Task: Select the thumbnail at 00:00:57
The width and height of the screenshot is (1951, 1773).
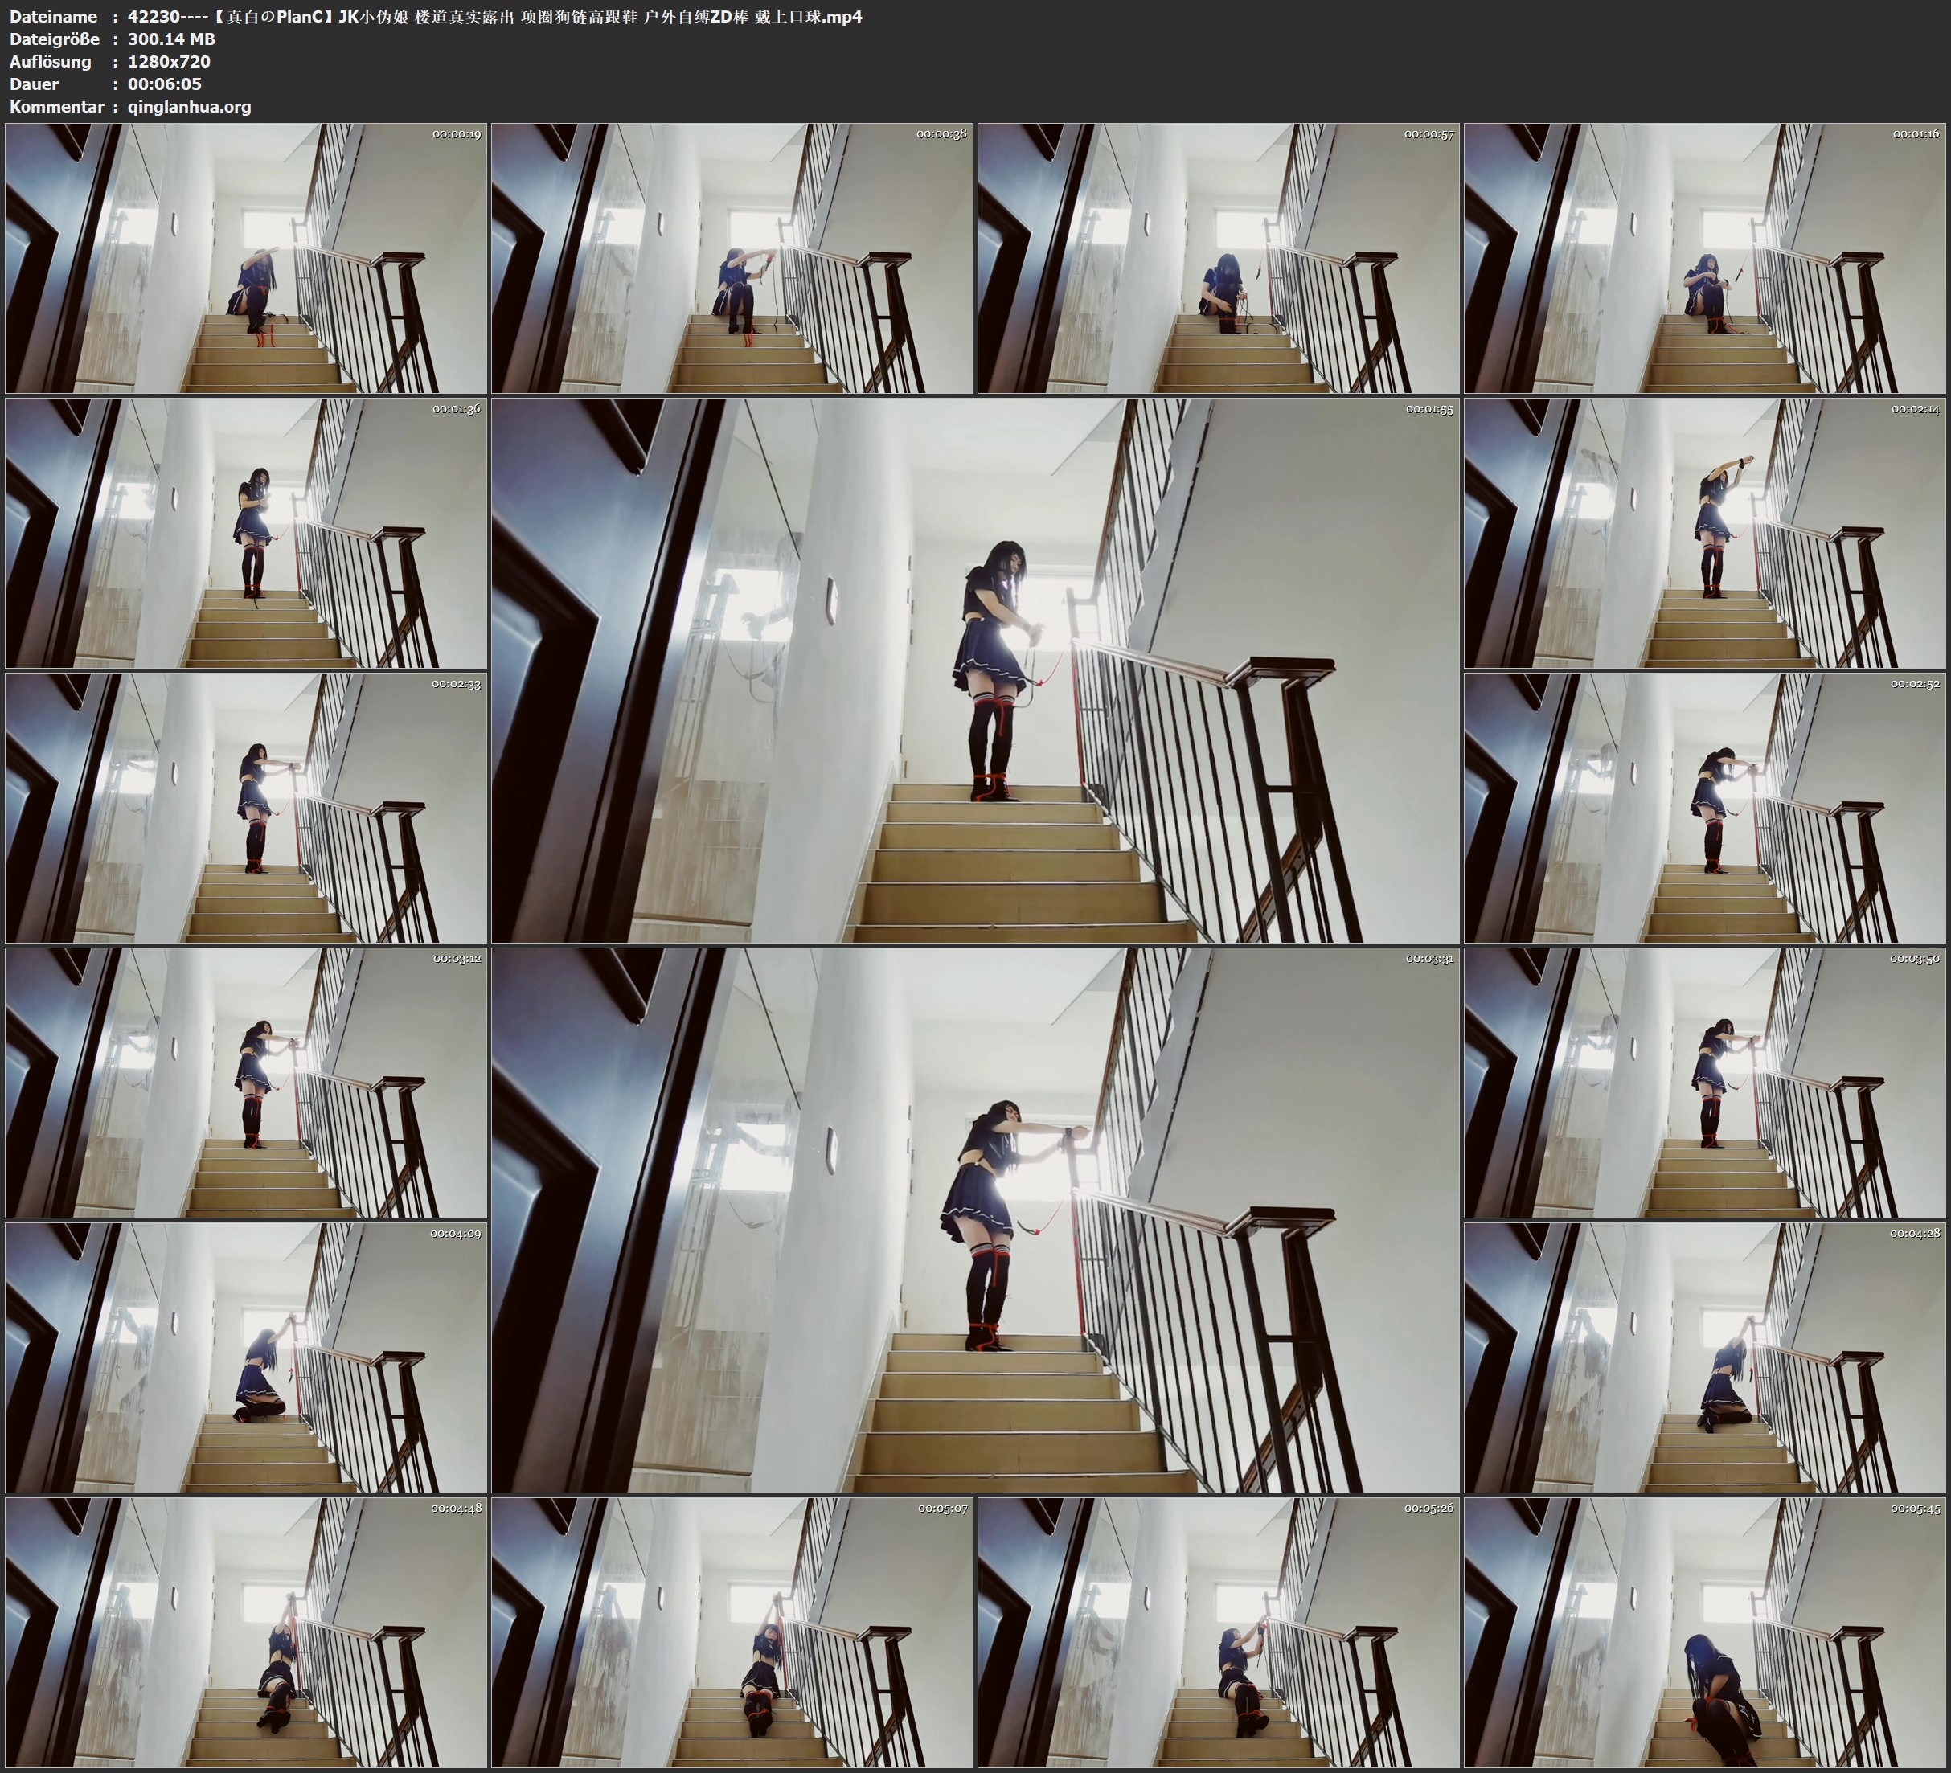Action: [1219, 259]
